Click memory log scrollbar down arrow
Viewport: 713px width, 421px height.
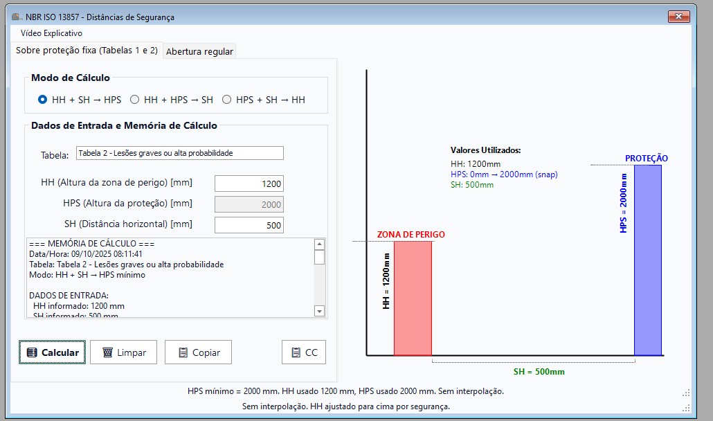[319, 312]
